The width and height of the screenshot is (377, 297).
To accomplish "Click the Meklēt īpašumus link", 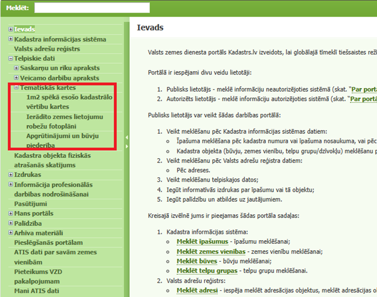I will click(202, 241).
